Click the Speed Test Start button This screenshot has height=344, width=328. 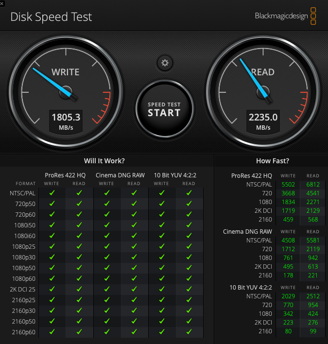click(x=164, y=109)
